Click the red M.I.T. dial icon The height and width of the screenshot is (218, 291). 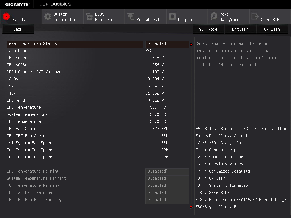coord(6,16)
